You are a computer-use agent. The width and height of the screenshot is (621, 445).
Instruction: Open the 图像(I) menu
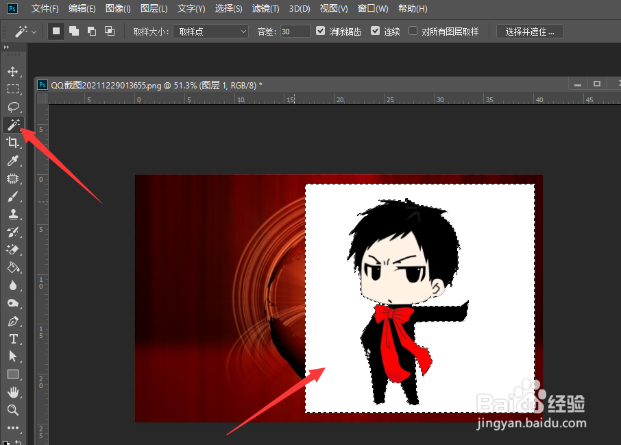pos(118,8)
